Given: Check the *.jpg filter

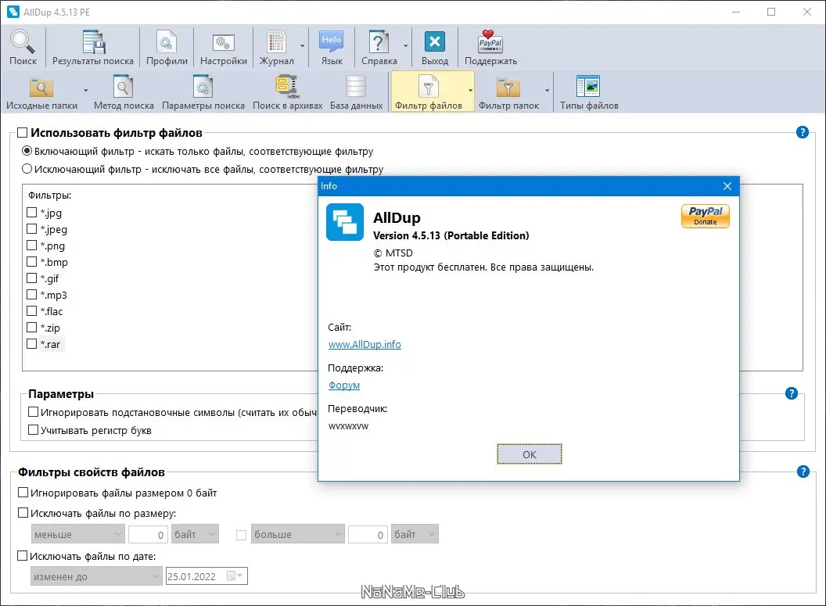Looking at the screenshot, I should (x=31, y=212).
